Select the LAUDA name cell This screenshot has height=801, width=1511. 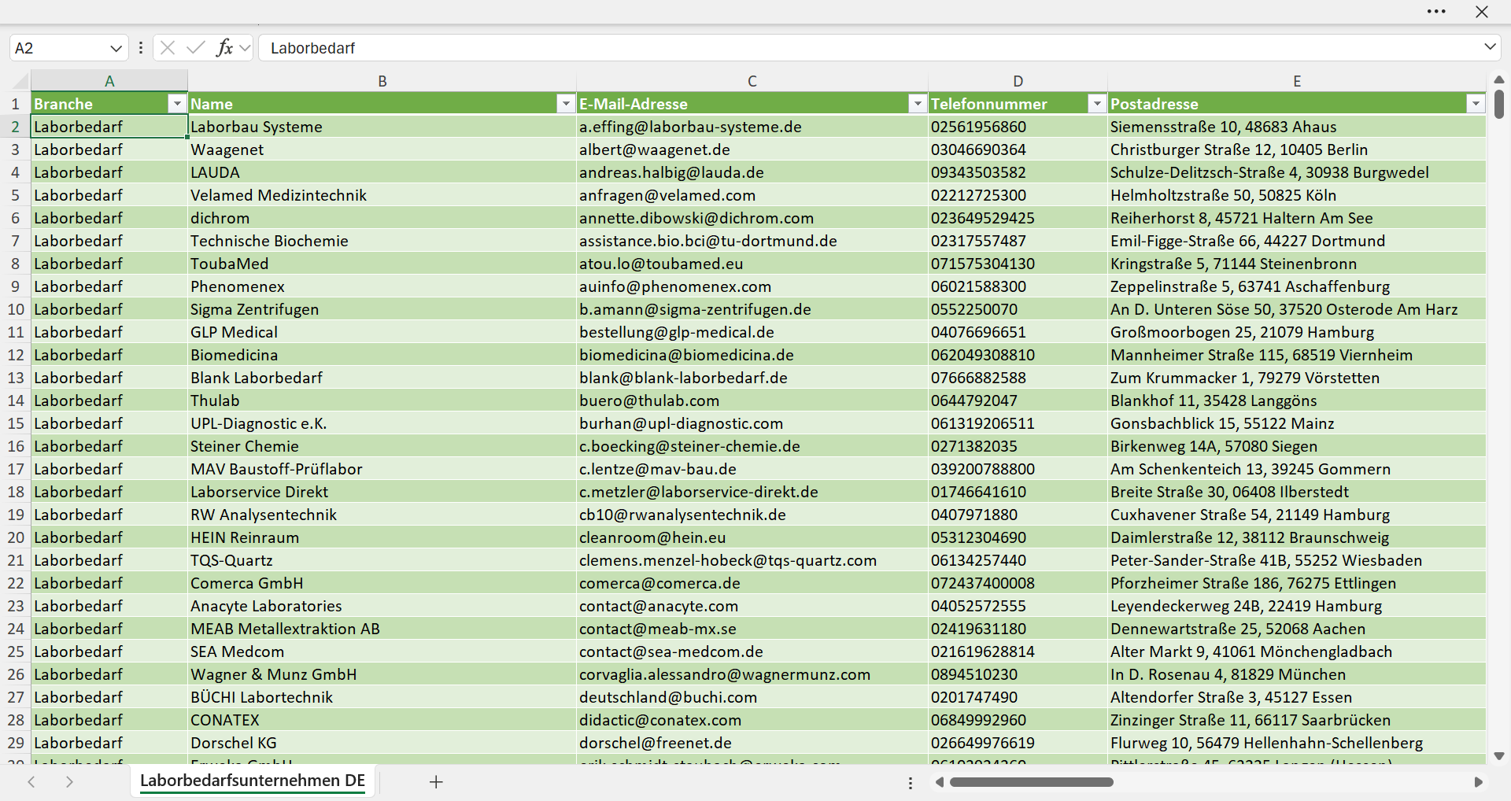(x=382, y=172)
